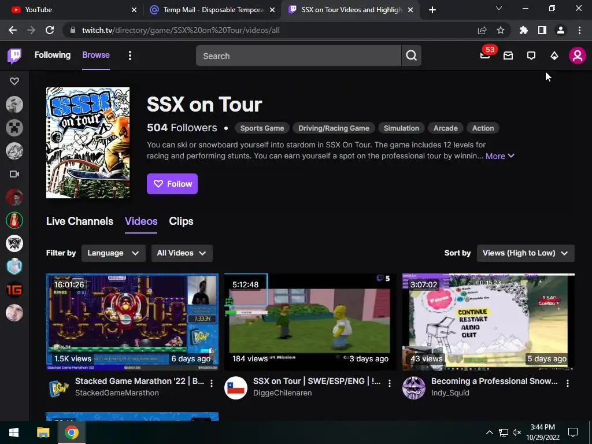Image resolution: width=592 pixels, height=444 pixels.
Task: Open File Explorer from the taskbar
Action: [43, 432]
